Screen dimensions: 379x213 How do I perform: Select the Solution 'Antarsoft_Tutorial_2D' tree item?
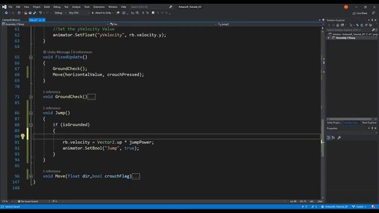point(353,34)
